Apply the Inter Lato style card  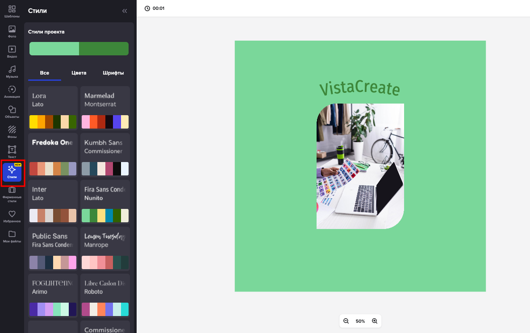[53, 202]
